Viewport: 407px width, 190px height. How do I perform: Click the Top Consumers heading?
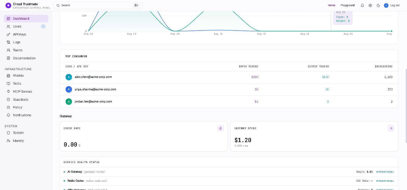76,56
